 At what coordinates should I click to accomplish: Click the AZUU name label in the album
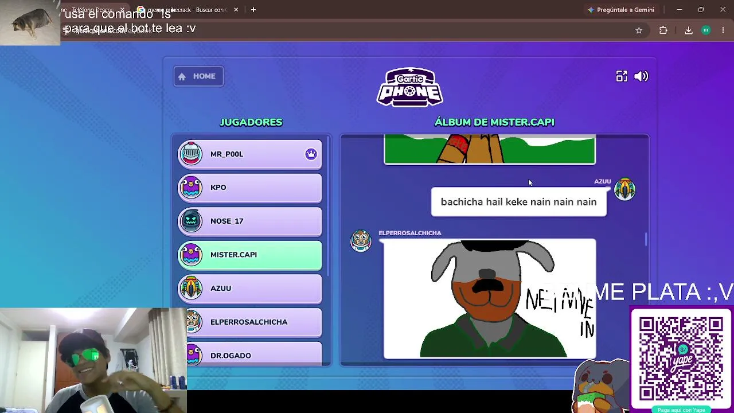tap(602, 181)
